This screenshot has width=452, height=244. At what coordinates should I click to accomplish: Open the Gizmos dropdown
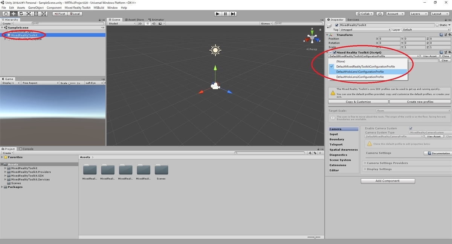click(x=267, y=23)
